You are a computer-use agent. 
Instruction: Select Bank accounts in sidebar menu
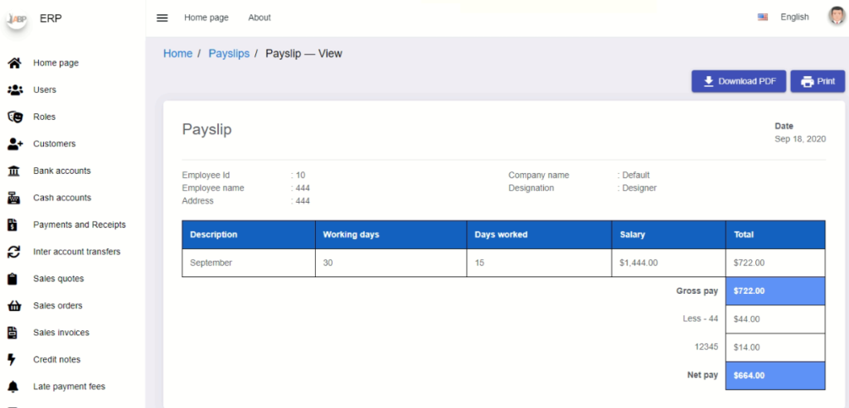tap(61, 170)
